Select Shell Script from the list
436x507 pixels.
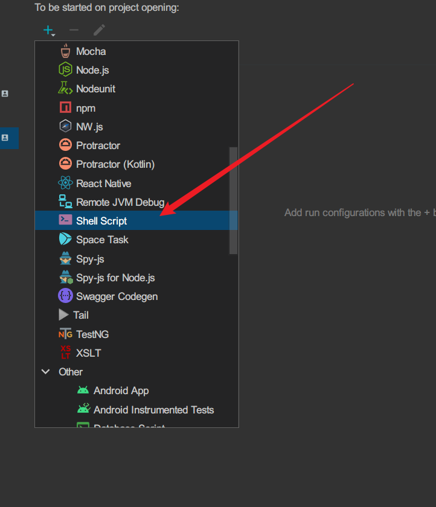(101, 221)
